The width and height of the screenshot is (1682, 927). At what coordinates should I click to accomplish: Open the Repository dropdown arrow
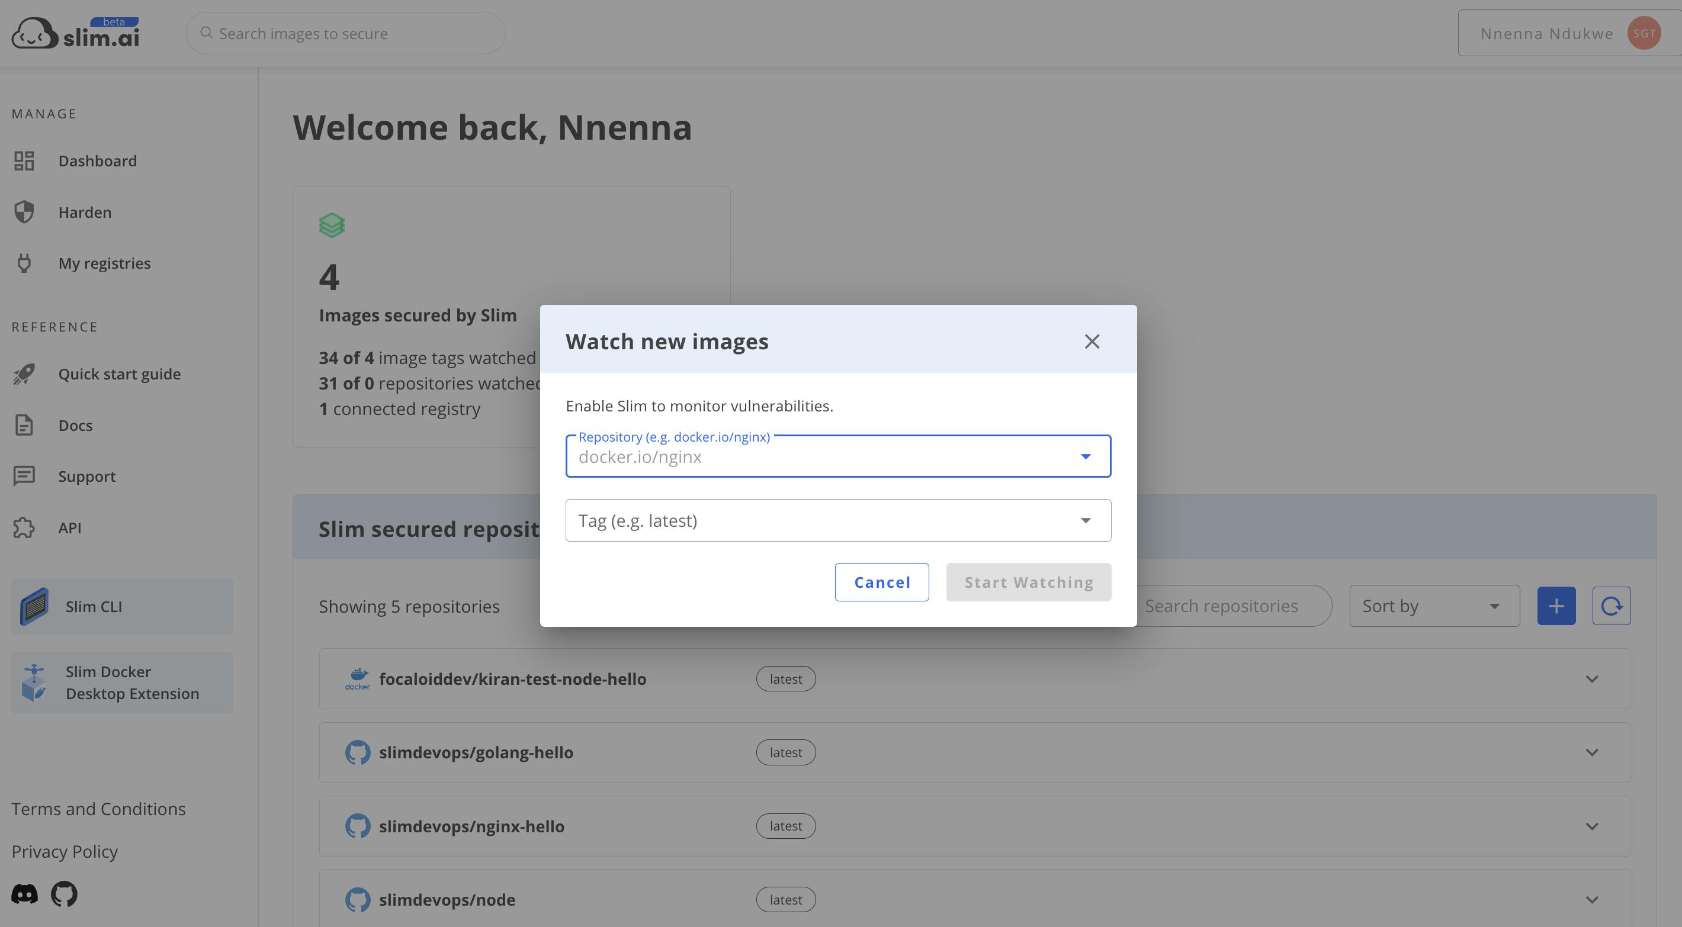[1085, 456]
